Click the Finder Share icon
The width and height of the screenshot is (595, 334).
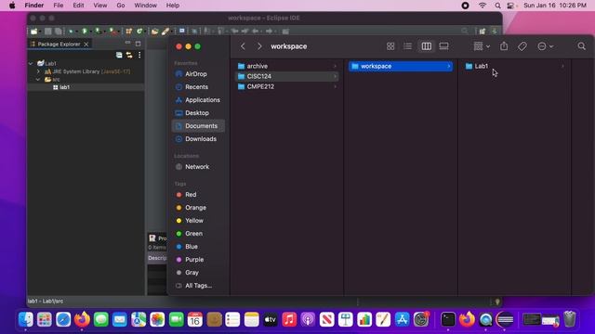click(504, 46)
